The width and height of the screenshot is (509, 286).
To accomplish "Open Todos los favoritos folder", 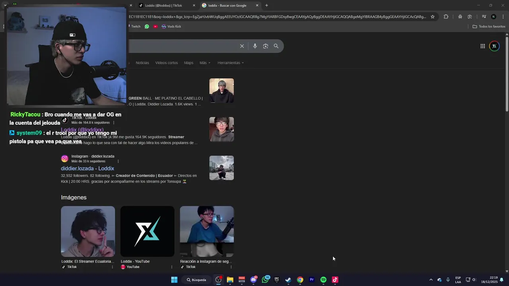I will coord(489,26).
